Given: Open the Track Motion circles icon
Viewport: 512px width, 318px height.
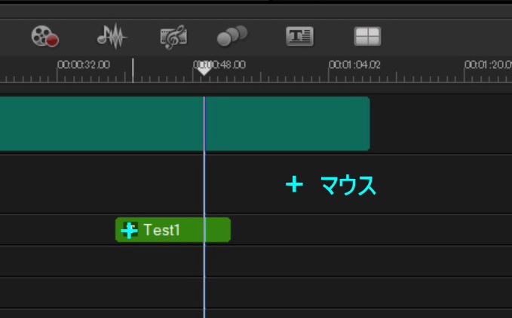Looking at the screenshot, I should (231, 36).
